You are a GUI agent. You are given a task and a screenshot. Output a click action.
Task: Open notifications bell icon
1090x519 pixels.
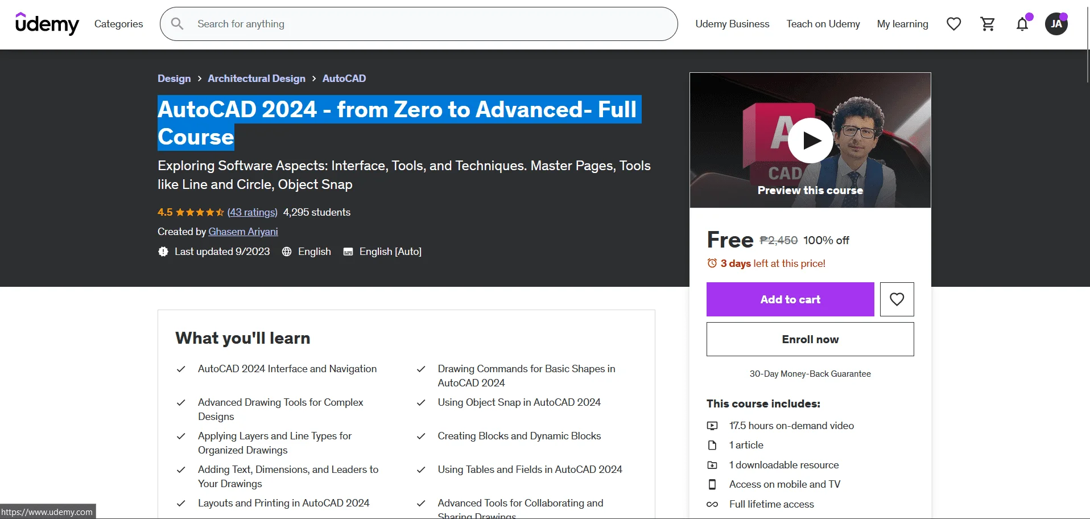pyautogui.click(x=1022, y=24)
